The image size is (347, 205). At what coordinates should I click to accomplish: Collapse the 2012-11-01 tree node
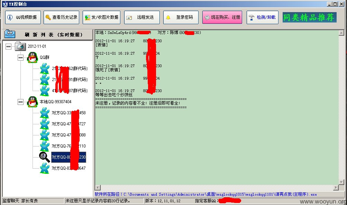8,46
